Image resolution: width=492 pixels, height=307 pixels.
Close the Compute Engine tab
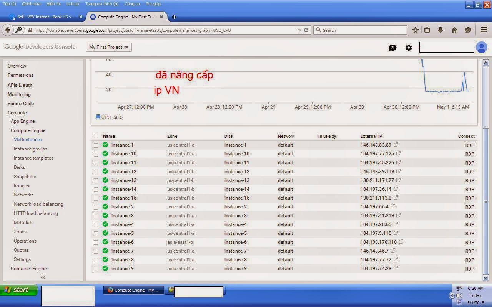click(161, 17)
